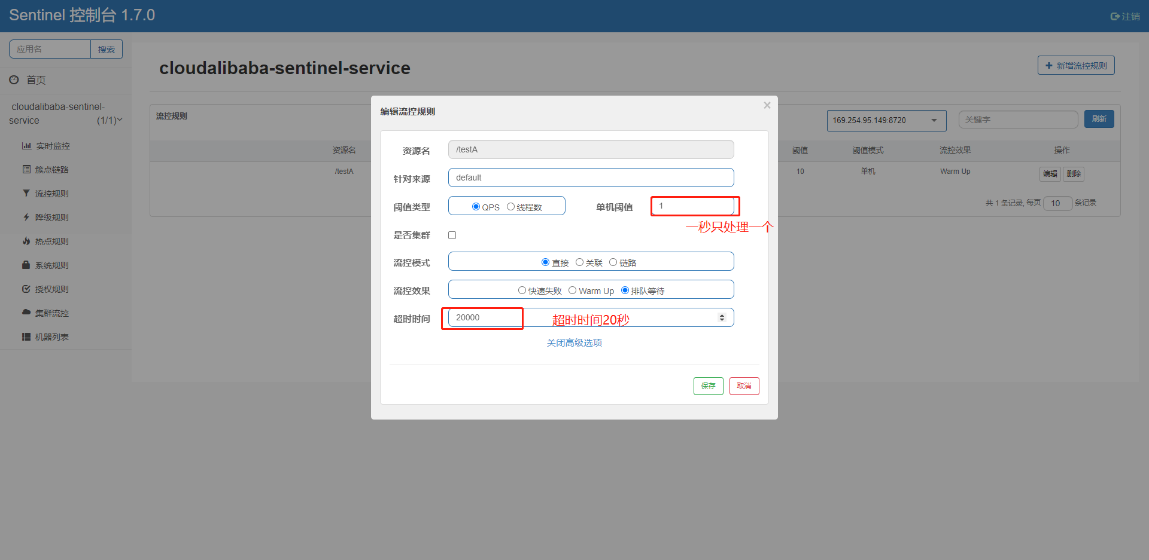Click the green 保存 button
This screenshot has height=560, width=1149.
(x=709, y=386)
